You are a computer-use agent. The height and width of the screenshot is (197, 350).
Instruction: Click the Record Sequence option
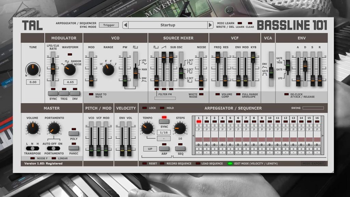179,163
